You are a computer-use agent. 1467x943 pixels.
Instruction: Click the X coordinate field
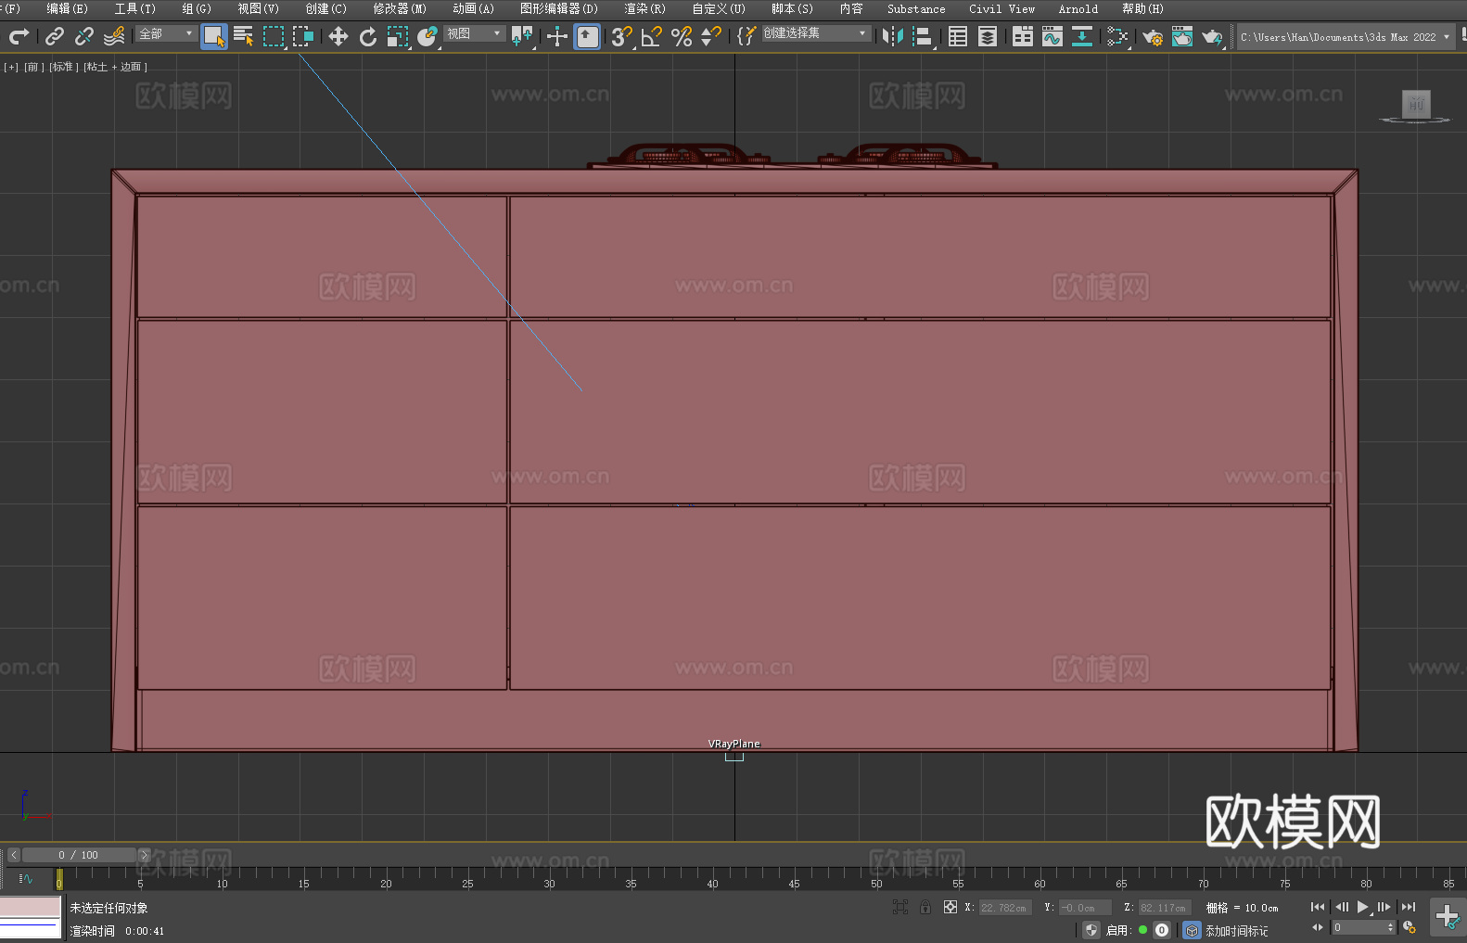(x=1004, y=908)
